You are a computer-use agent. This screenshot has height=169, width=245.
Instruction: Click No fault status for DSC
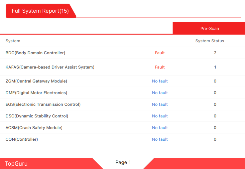(x=160, y=116)
